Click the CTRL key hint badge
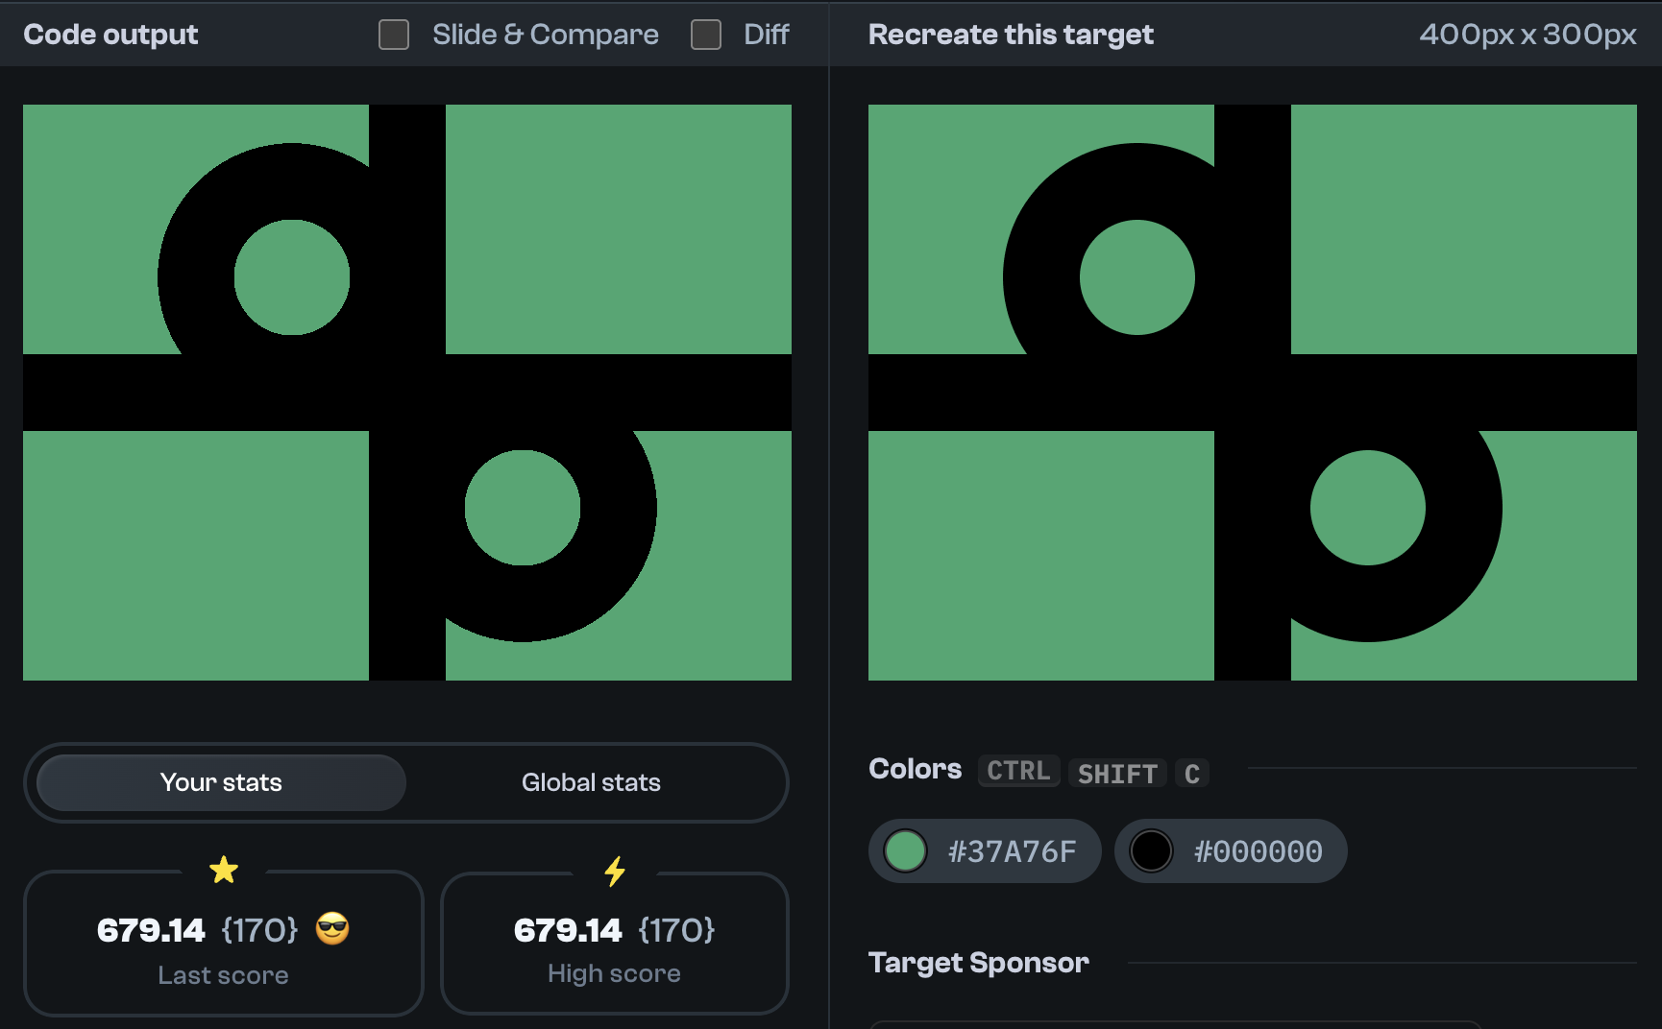Screen dimensions: 1662x1029 pyautogui.click(x=1018, y=771)
